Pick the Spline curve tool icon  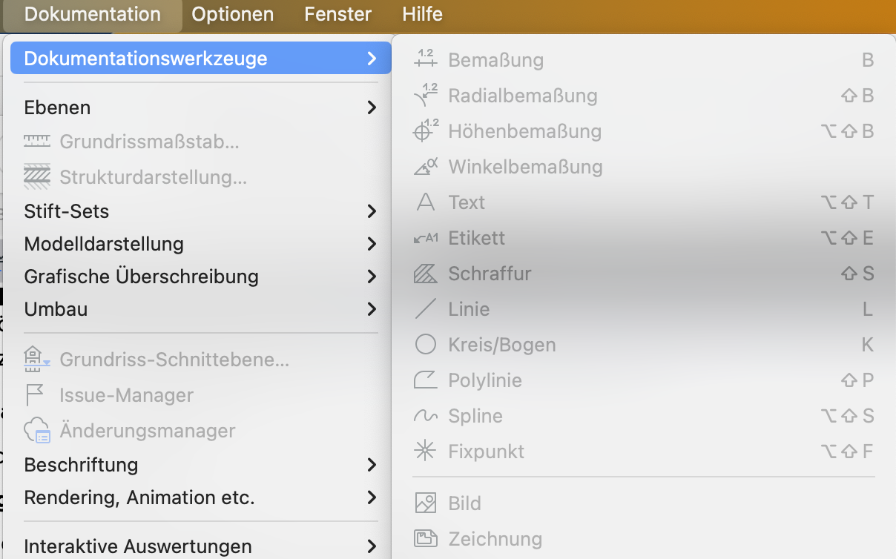click(x=426, y=416)
